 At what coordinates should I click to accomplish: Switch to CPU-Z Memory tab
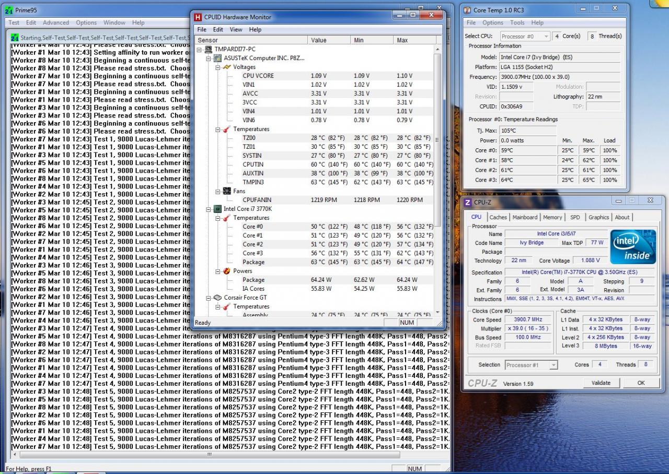coord(552,217)
